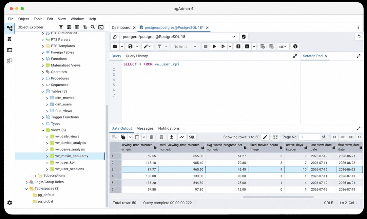Download results as file

(172, 137)
